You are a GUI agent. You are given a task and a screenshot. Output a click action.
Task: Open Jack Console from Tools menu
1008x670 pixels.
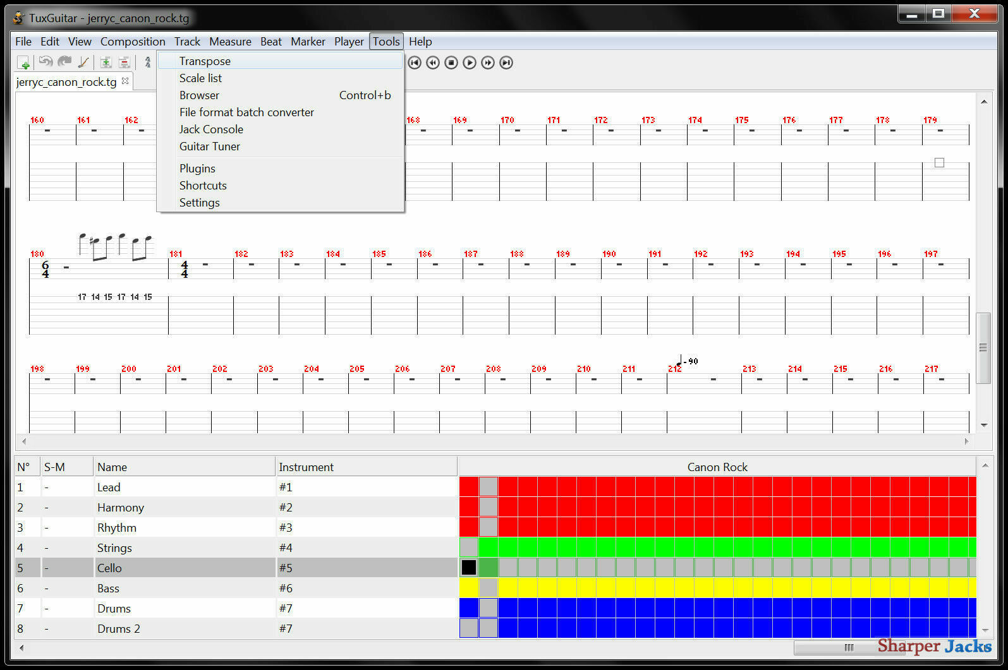280,129
